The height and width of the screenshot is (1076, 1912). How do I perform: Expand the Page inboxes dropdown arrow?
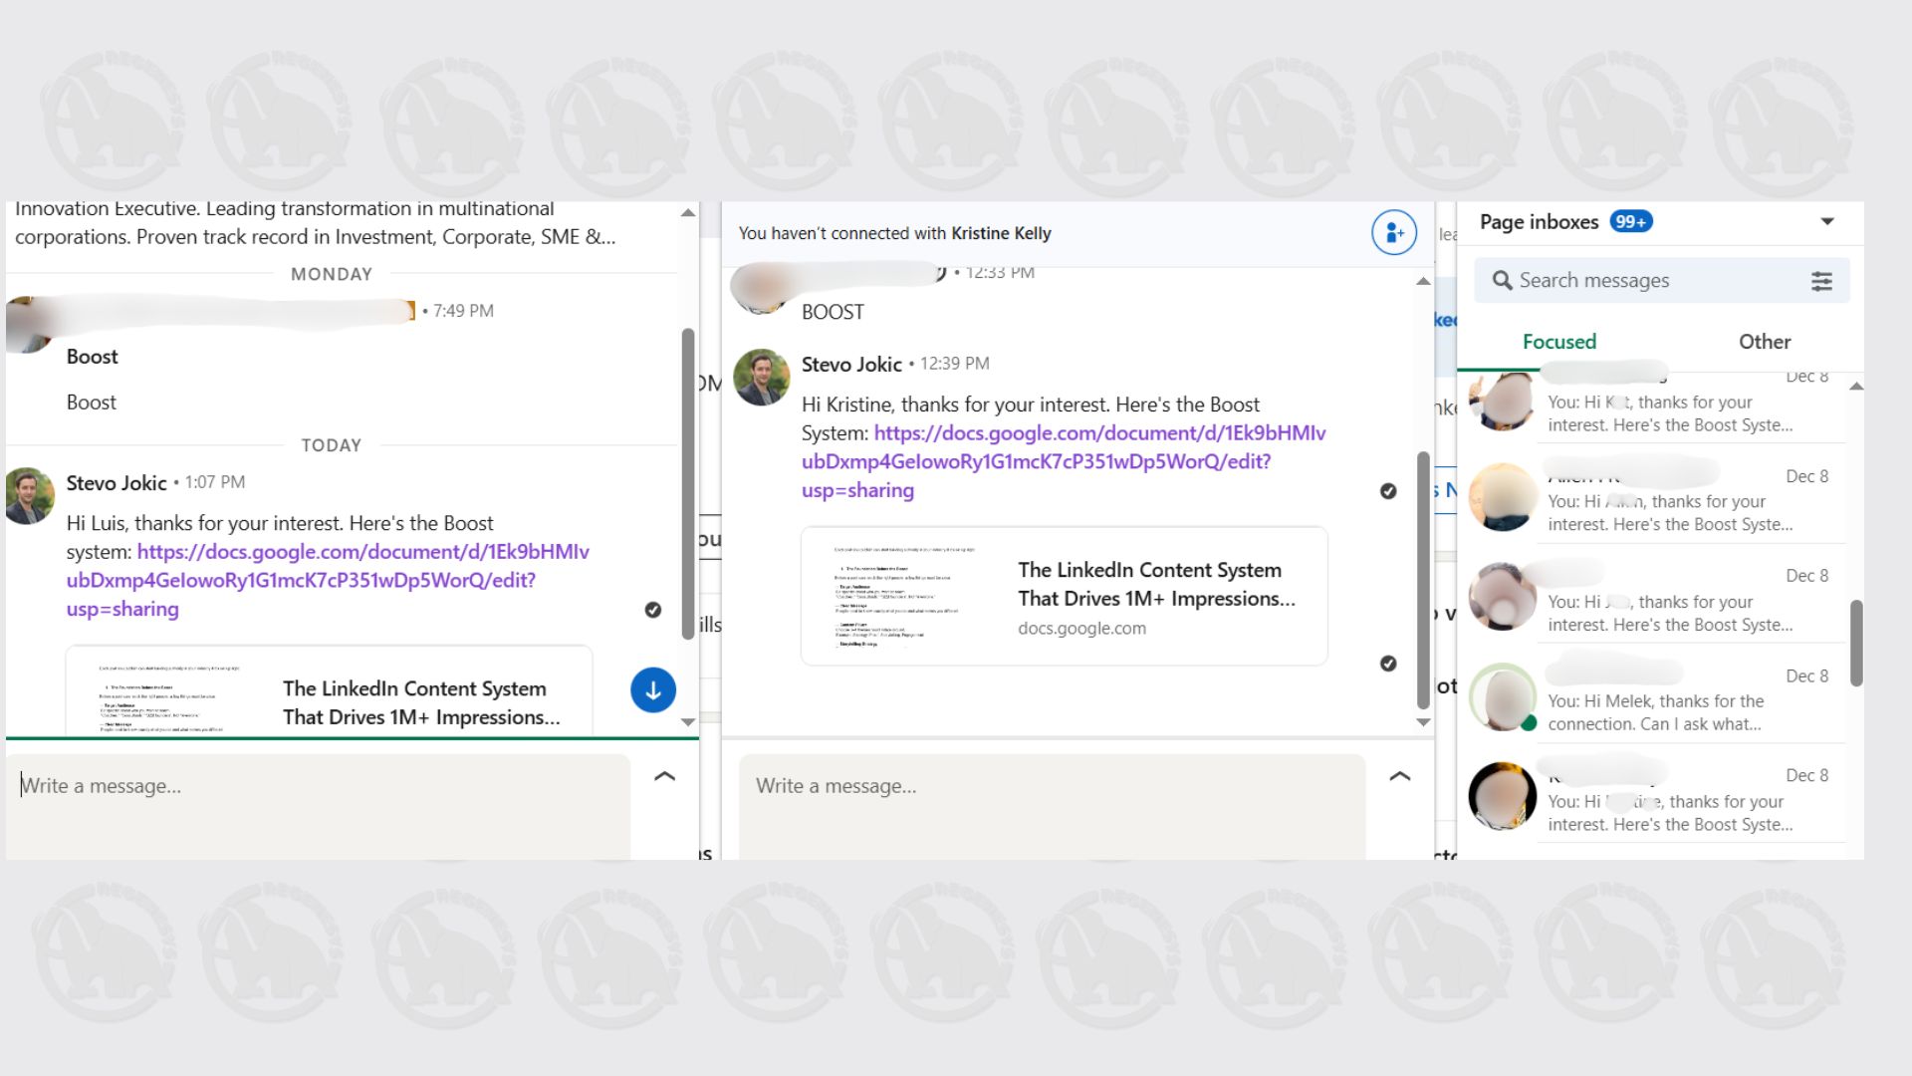(x=1827, y=222)
